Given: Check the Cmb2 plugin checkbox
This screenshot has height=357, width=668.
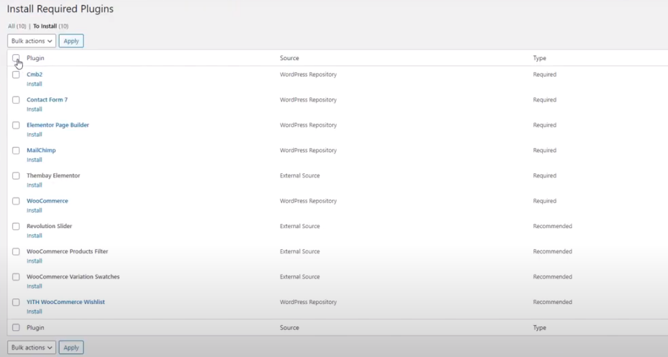Looking at the screenshot, I should [x=16, y=75].
